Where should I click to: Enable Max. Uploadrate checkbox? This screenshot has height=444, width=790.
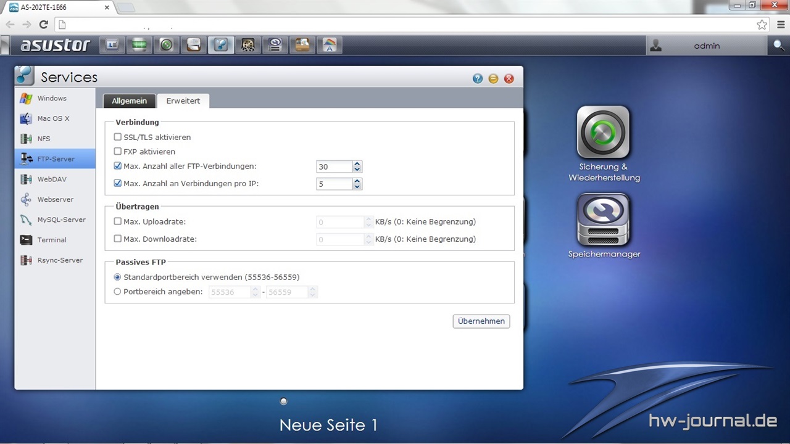pyautogui.click(x=118, y=221)
